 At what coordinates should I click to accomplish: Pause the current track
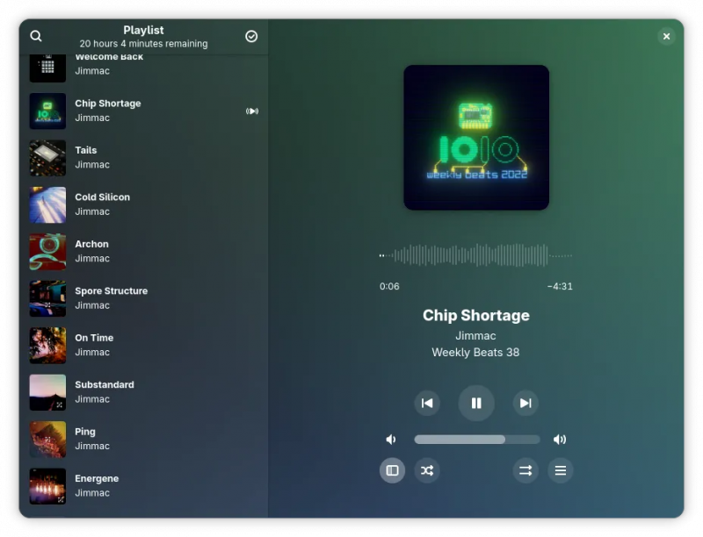click(476, 403)
